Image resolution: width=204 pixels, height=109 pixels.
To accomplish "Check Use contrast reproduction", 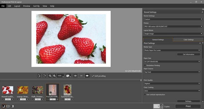I will [x=145, y=94].
